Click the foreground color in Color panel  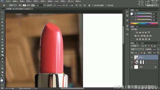[132, 14]
